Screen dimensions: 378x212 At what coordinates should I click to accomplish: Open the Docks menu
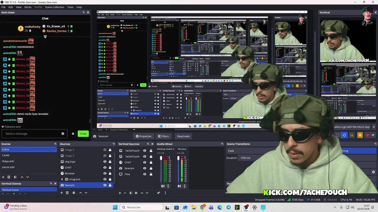[28, 7]
